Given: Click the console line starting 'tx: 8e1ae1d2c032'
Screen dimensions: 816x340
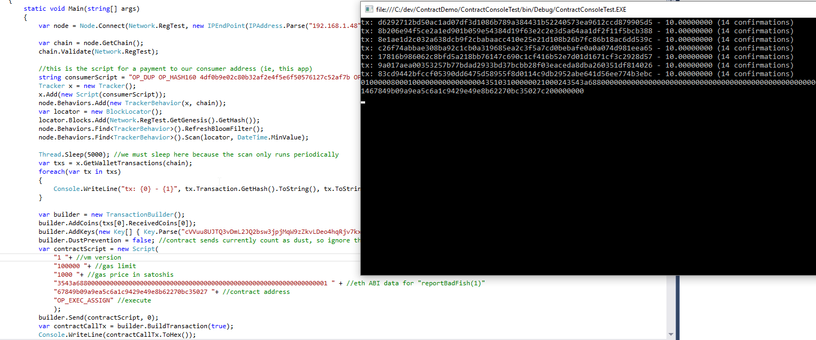Looking at the screenshot, I should (577, 40).
